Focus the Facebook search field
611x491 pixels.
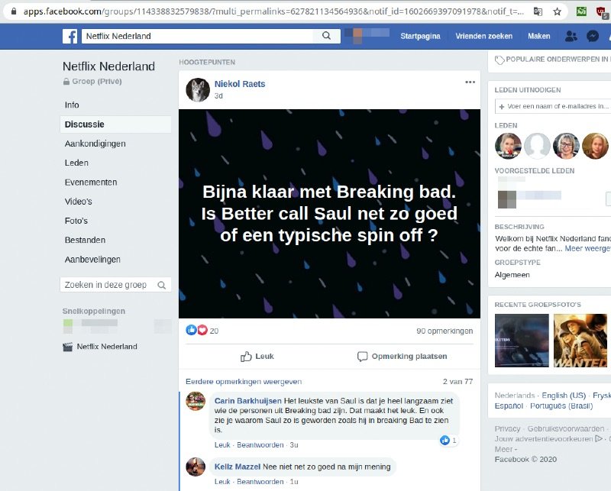197,36
